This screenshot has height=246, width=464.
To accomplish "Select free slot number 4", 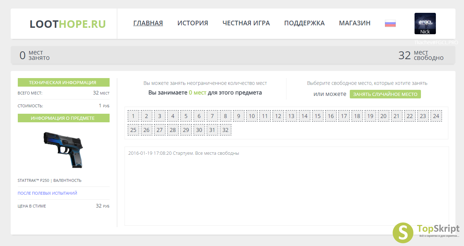I will (173, 116).
